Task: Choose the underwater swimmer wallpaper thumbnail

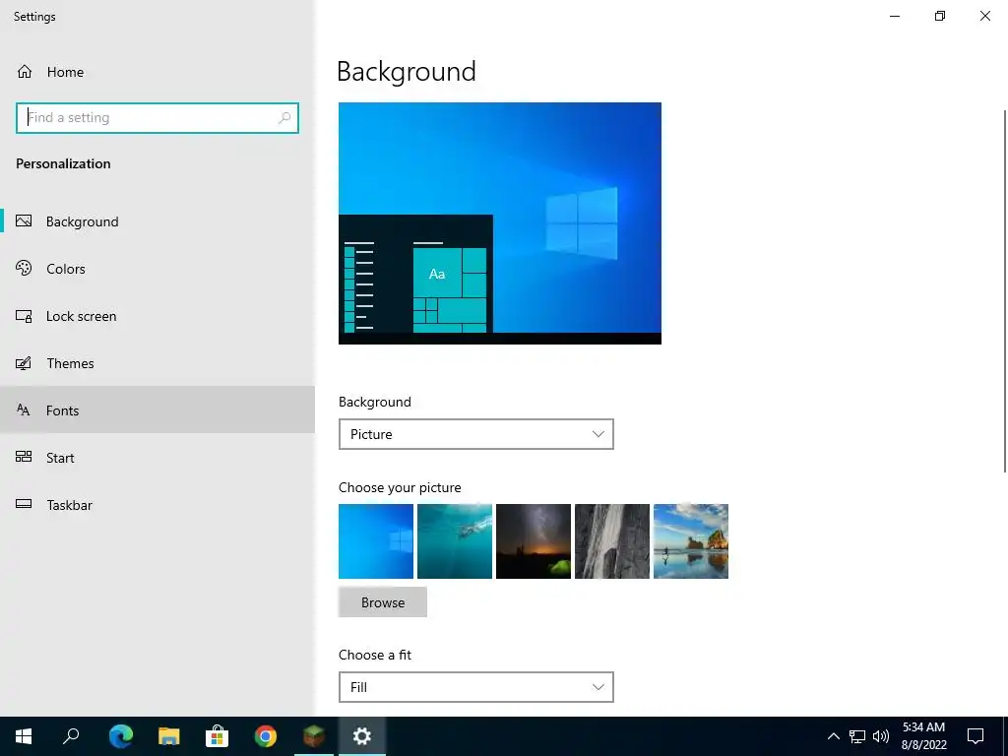Action: tap(455, 541)
